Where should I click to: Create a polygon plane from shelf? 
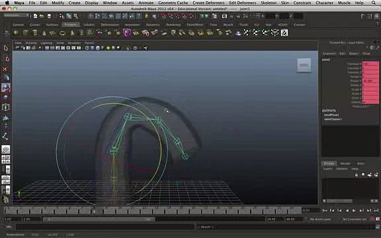point(53,32)
